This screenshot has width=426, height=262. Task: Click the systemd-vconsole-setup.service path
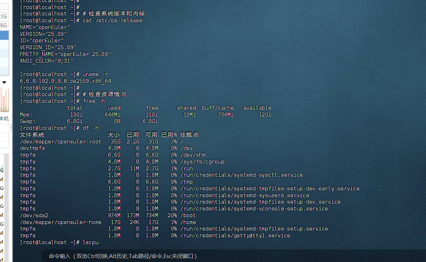254,209
